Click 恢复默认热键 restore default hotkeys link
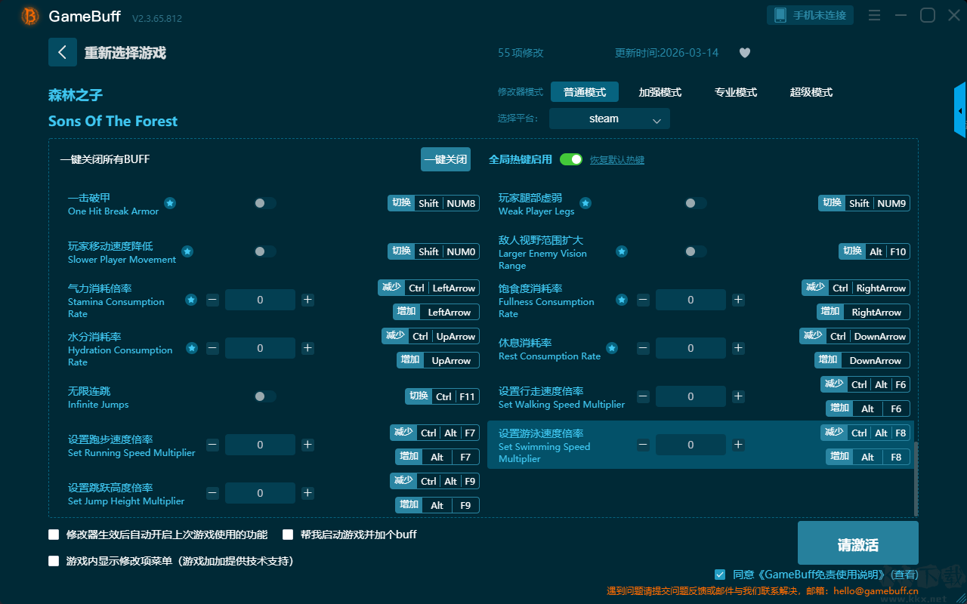 point(617,160)
